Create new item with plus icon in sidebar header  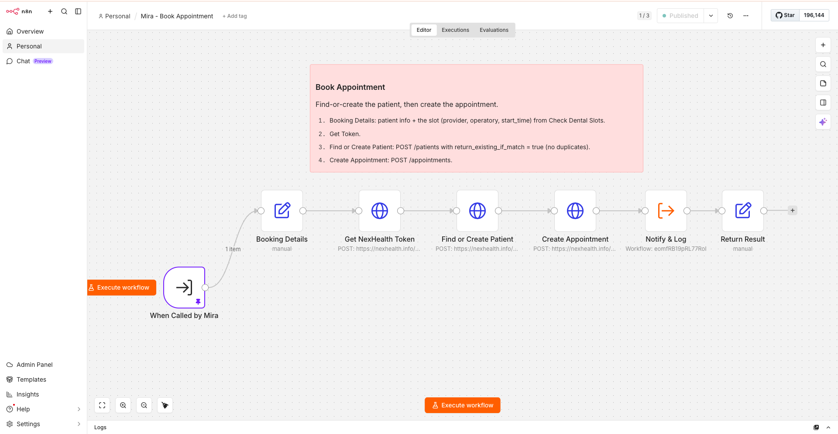click(50, 11)
